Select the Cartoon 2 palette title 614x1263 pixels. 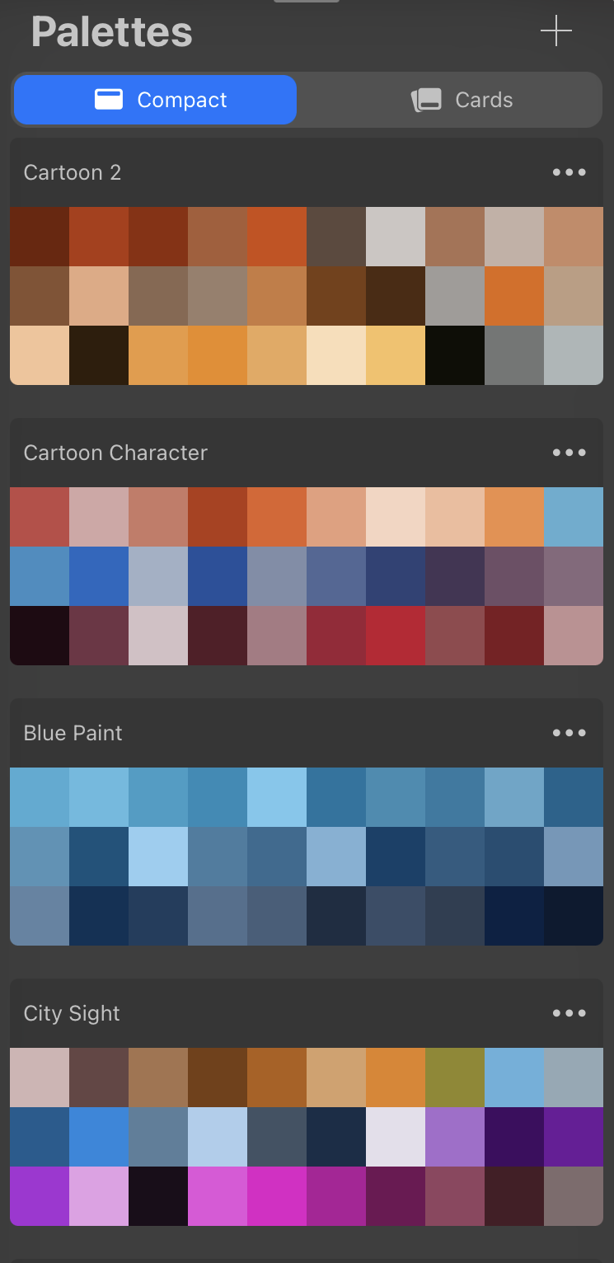[x=73, y=172]
